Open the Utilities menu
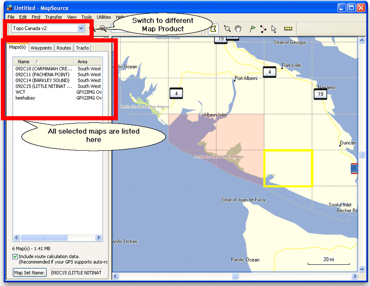Image resolution: width=370 pixels, height=286 pixels. (104, 17)
